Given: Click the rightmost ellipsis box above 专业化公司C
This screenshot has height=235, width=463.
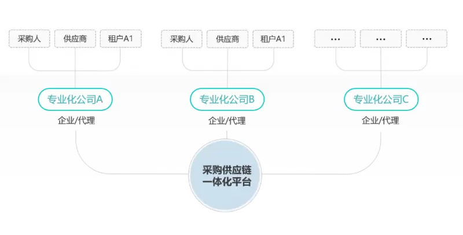Looking at the screenshot, I should coord(427,39).
